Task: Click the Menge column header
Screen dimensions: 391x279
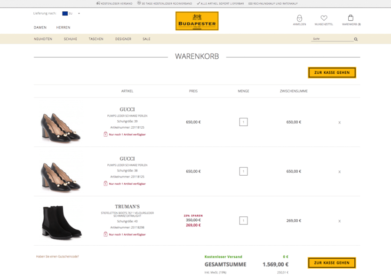Action: 243,91
